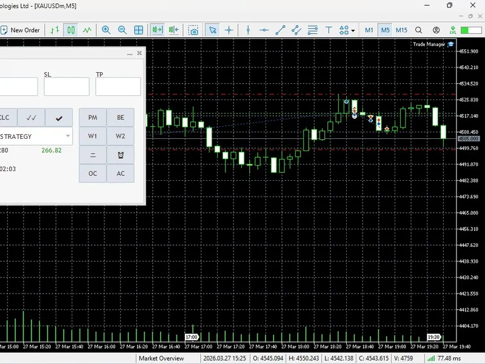Switch chart to bar chart view
The width and height of the screenshot is (485, 364).
tap(55, 30)
